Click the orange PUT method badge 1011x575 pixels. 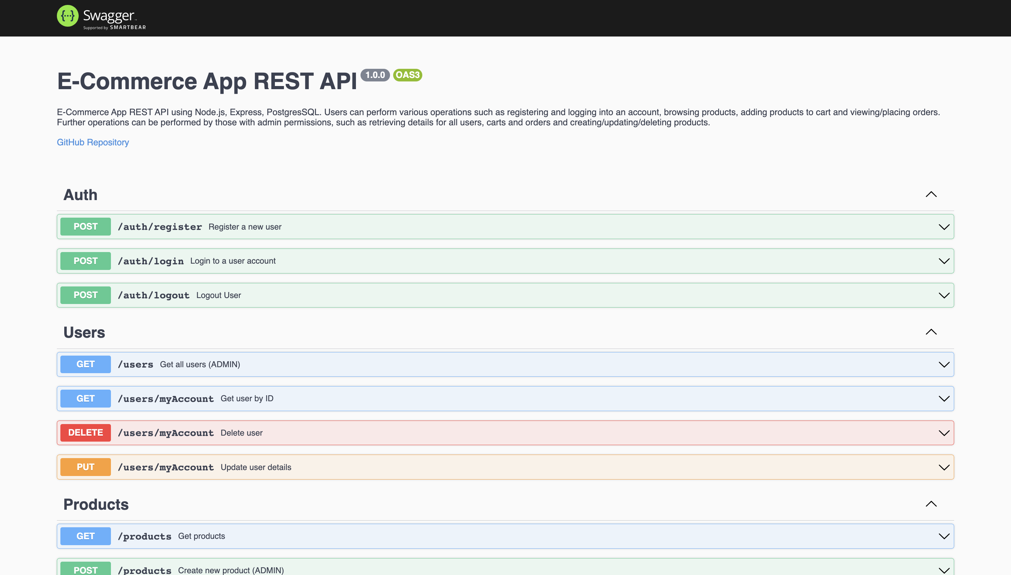85,467
